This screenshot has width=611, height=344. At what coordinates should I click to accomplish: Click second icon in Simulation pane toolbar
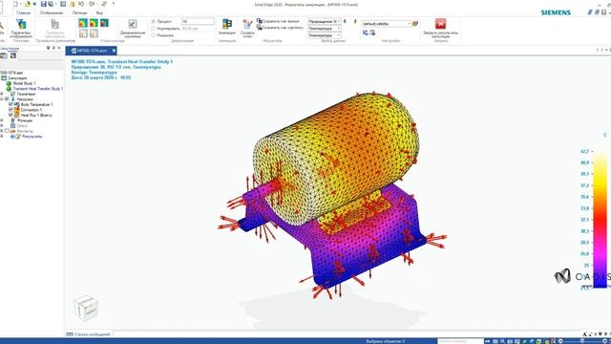(x=12, y=55)
